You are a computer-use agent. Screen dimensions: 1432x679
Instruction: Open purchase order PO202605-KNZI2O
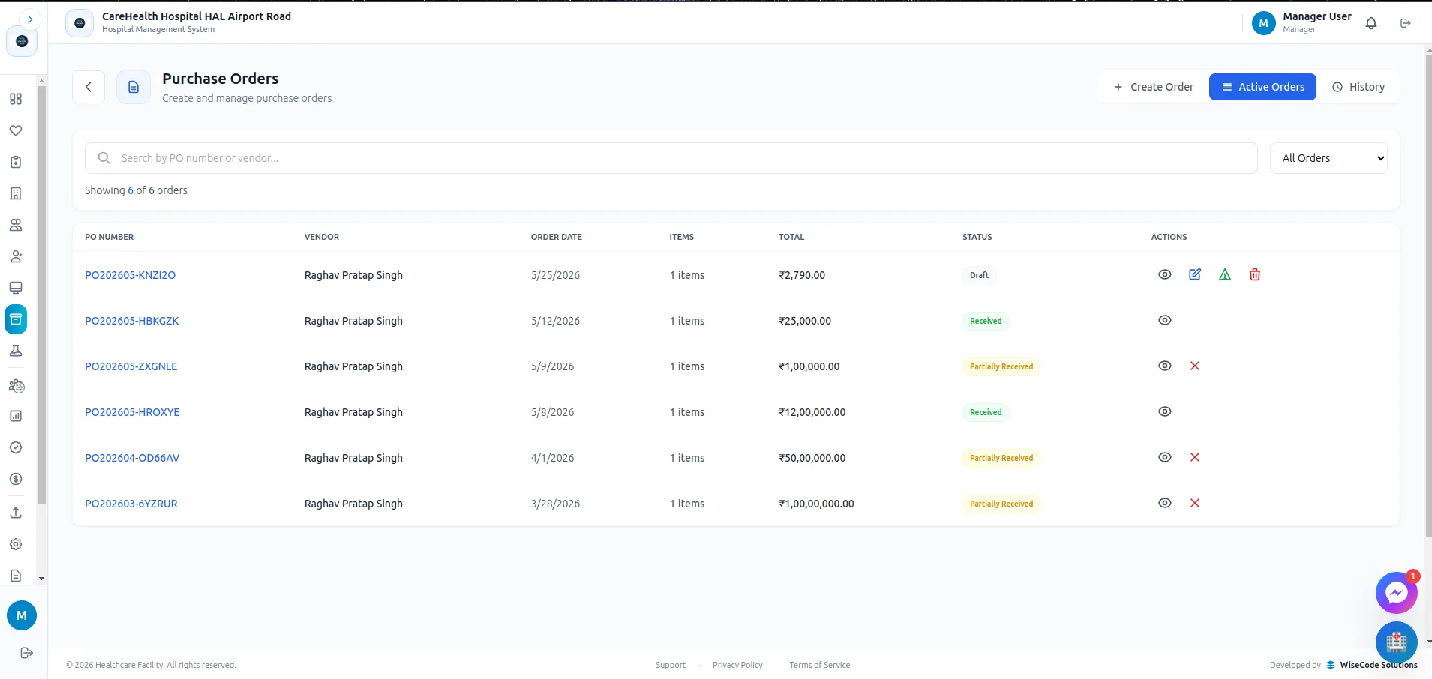pyautogui.click(x=131, y=275)
